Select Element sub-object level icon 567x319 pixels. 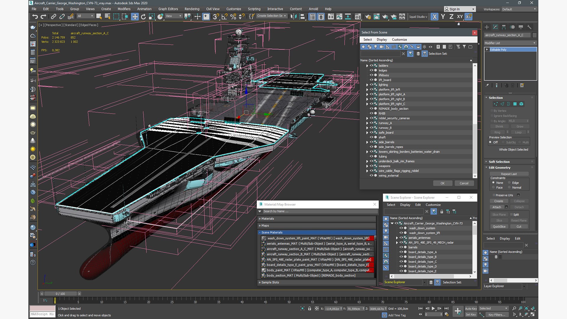point(521,104)
